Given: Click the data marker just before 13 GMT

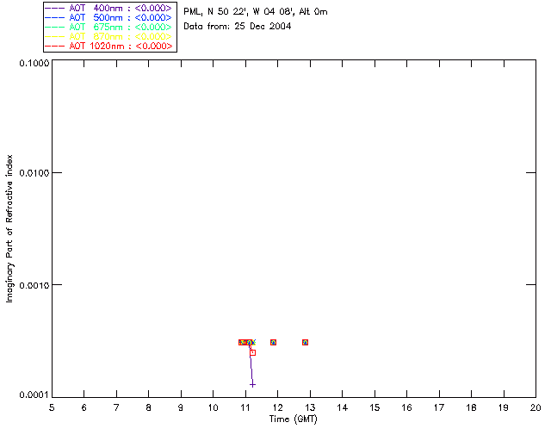Looking at the screenshot, I should pos(305,342).
